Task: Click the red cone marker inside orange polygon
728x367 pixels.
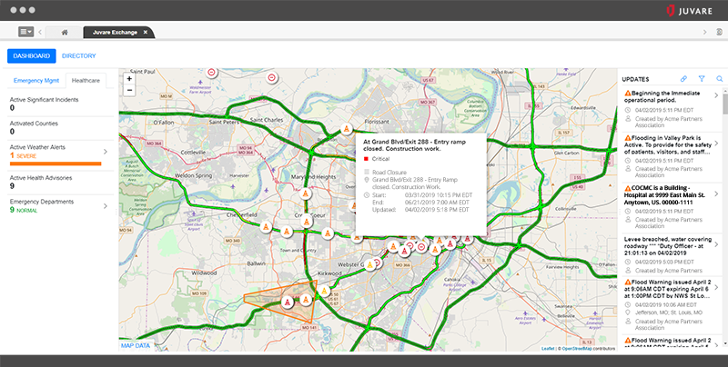Action: point(288,303)
